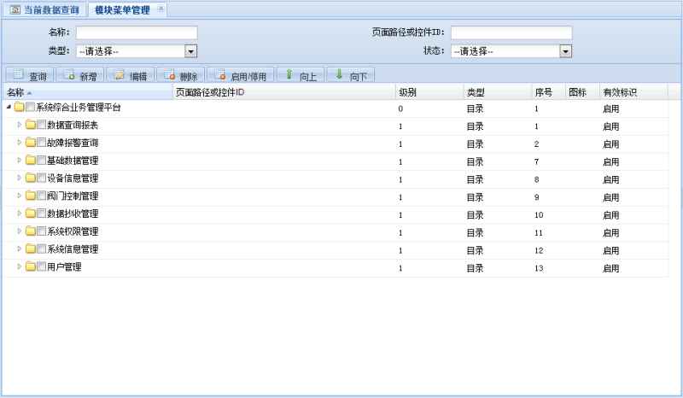Close the 模块菜单管理 tab

[161, 9]
